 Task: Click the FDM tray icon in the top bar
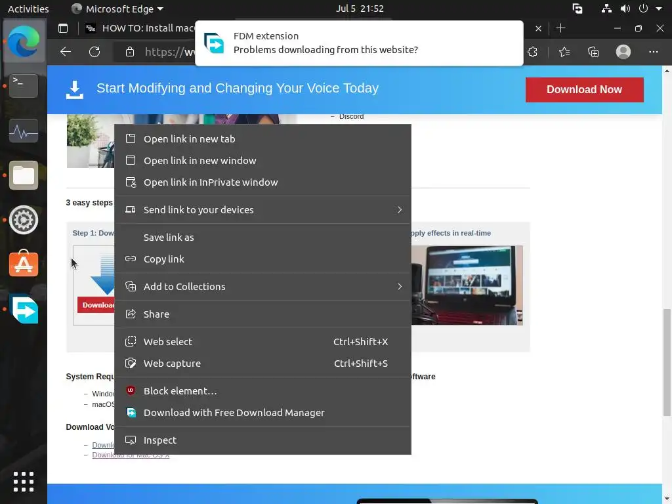[577, 9]
